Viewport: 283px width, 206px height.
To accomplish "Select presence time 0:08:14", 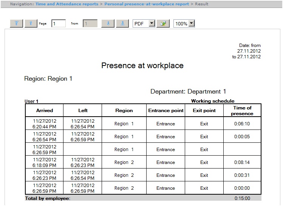I will coord(242,162).
